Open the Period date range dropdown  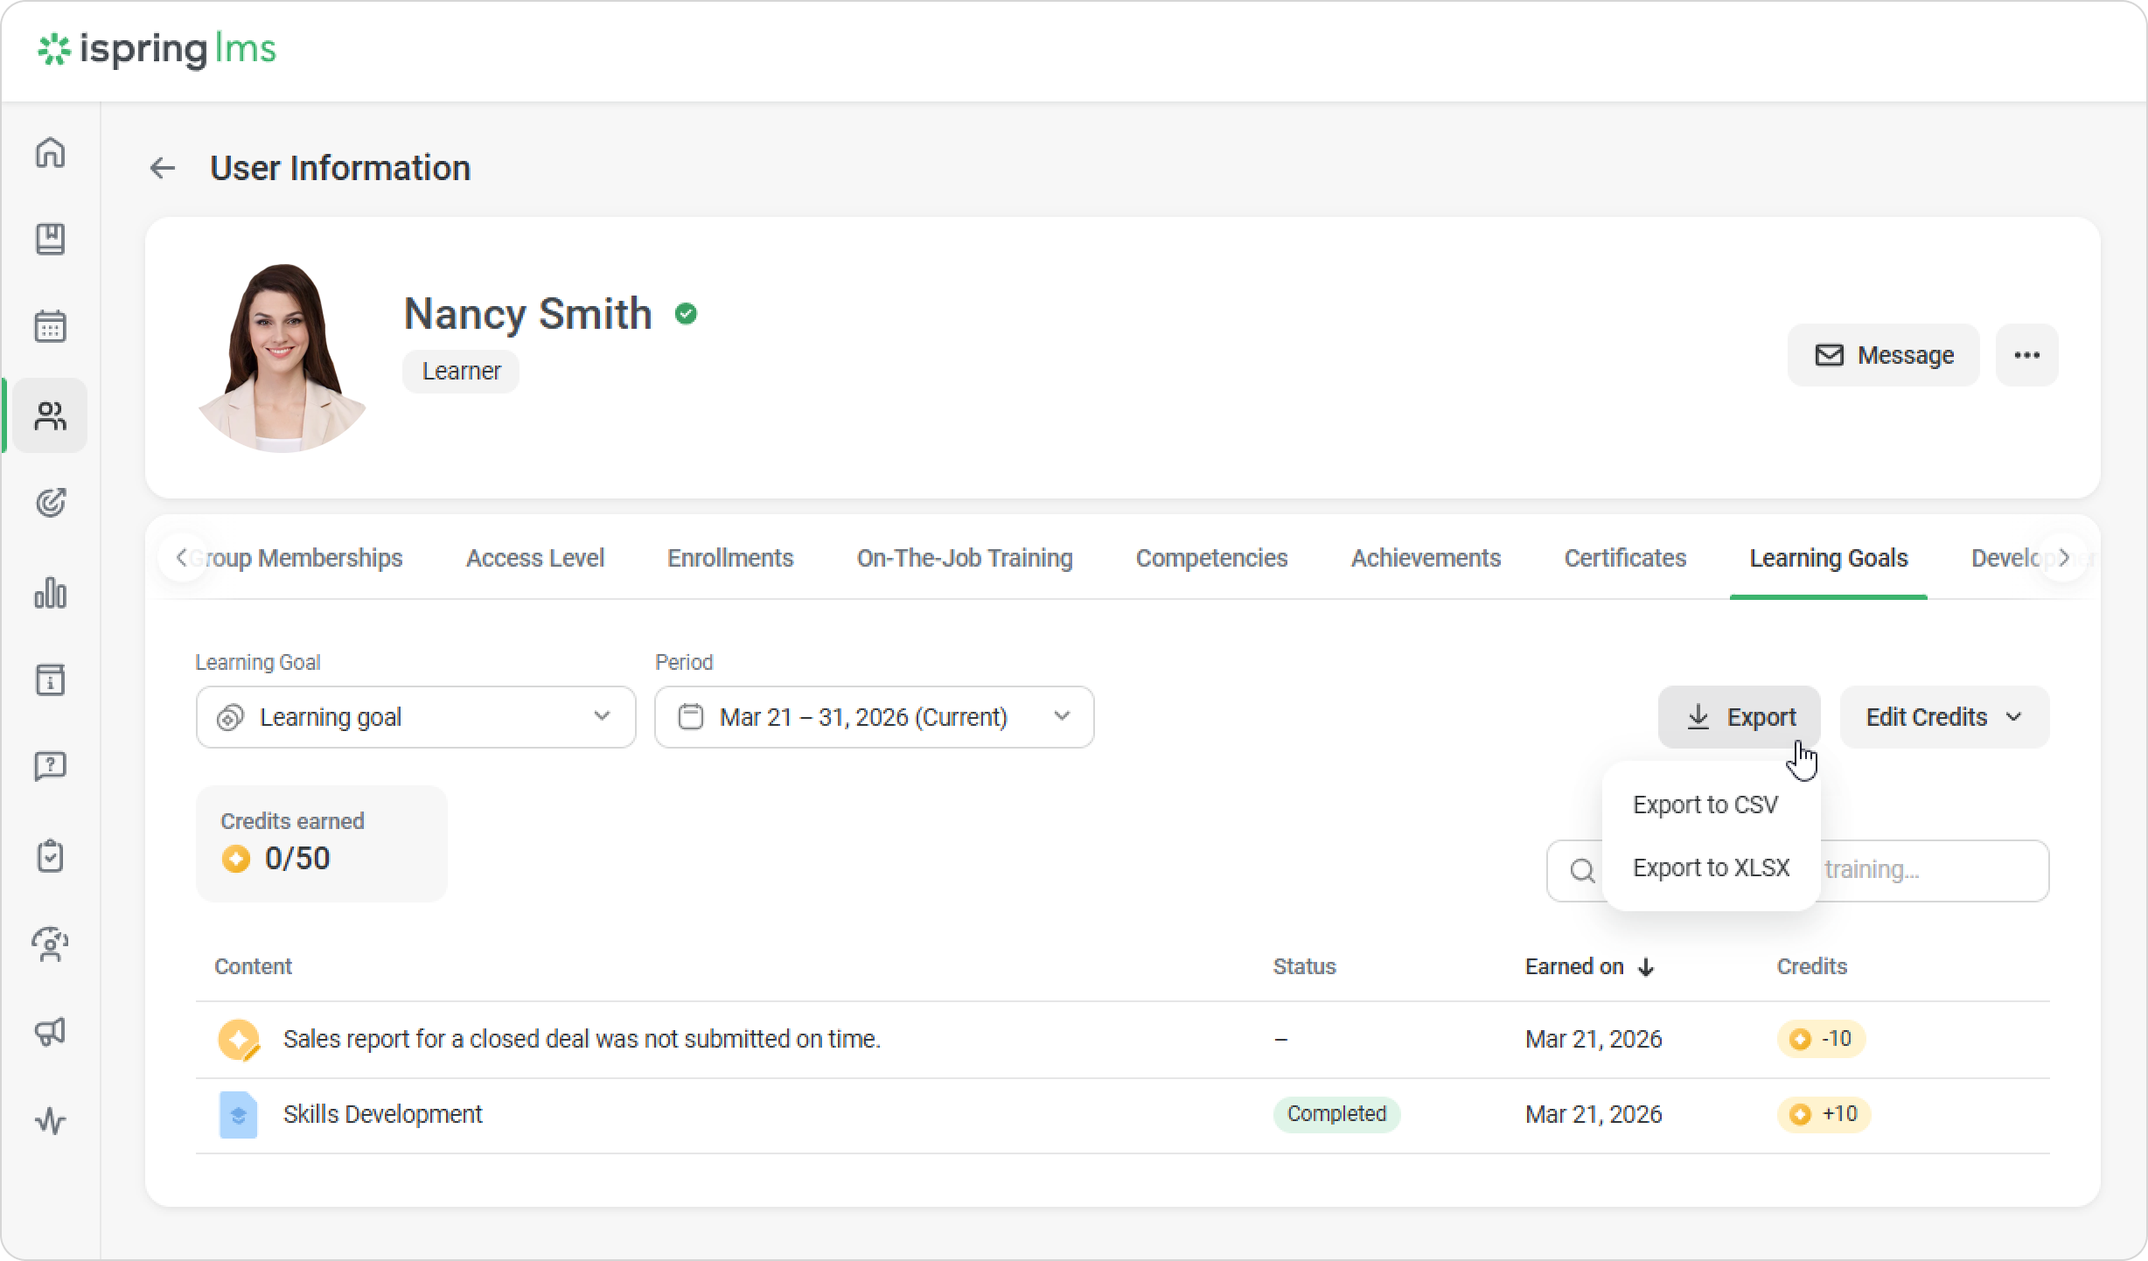874,717
